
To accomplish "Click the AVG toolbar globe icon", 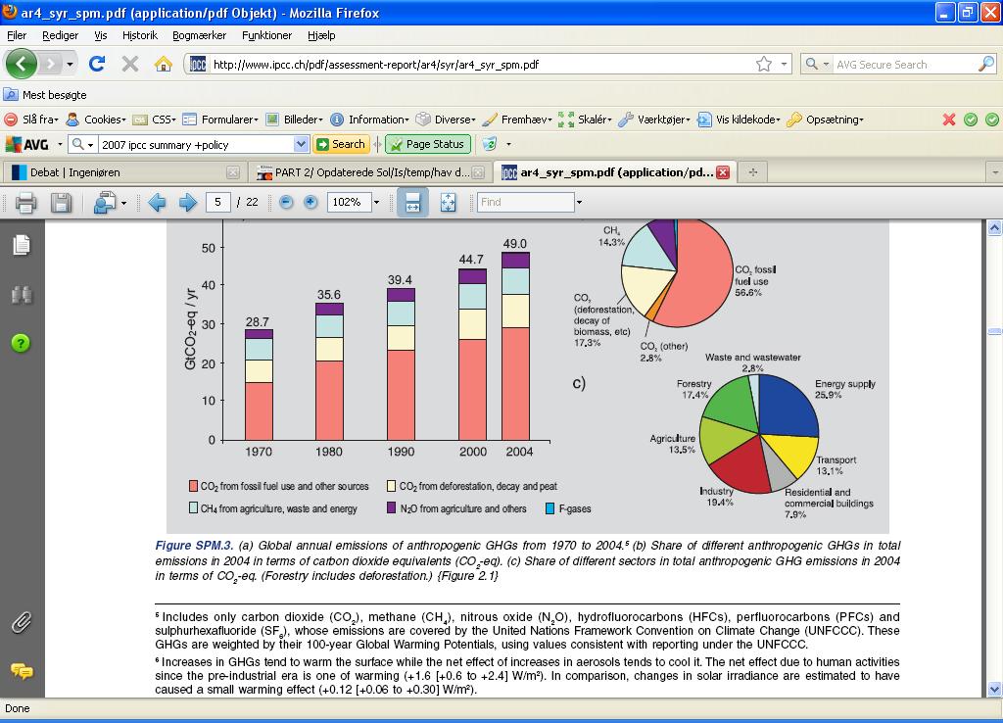I will tap(490, 144).
